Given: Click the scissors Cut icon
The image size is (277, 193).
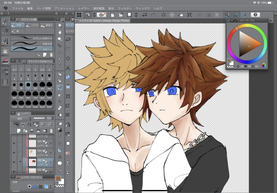Looking at the screenshot, I should tap(68, 68).
